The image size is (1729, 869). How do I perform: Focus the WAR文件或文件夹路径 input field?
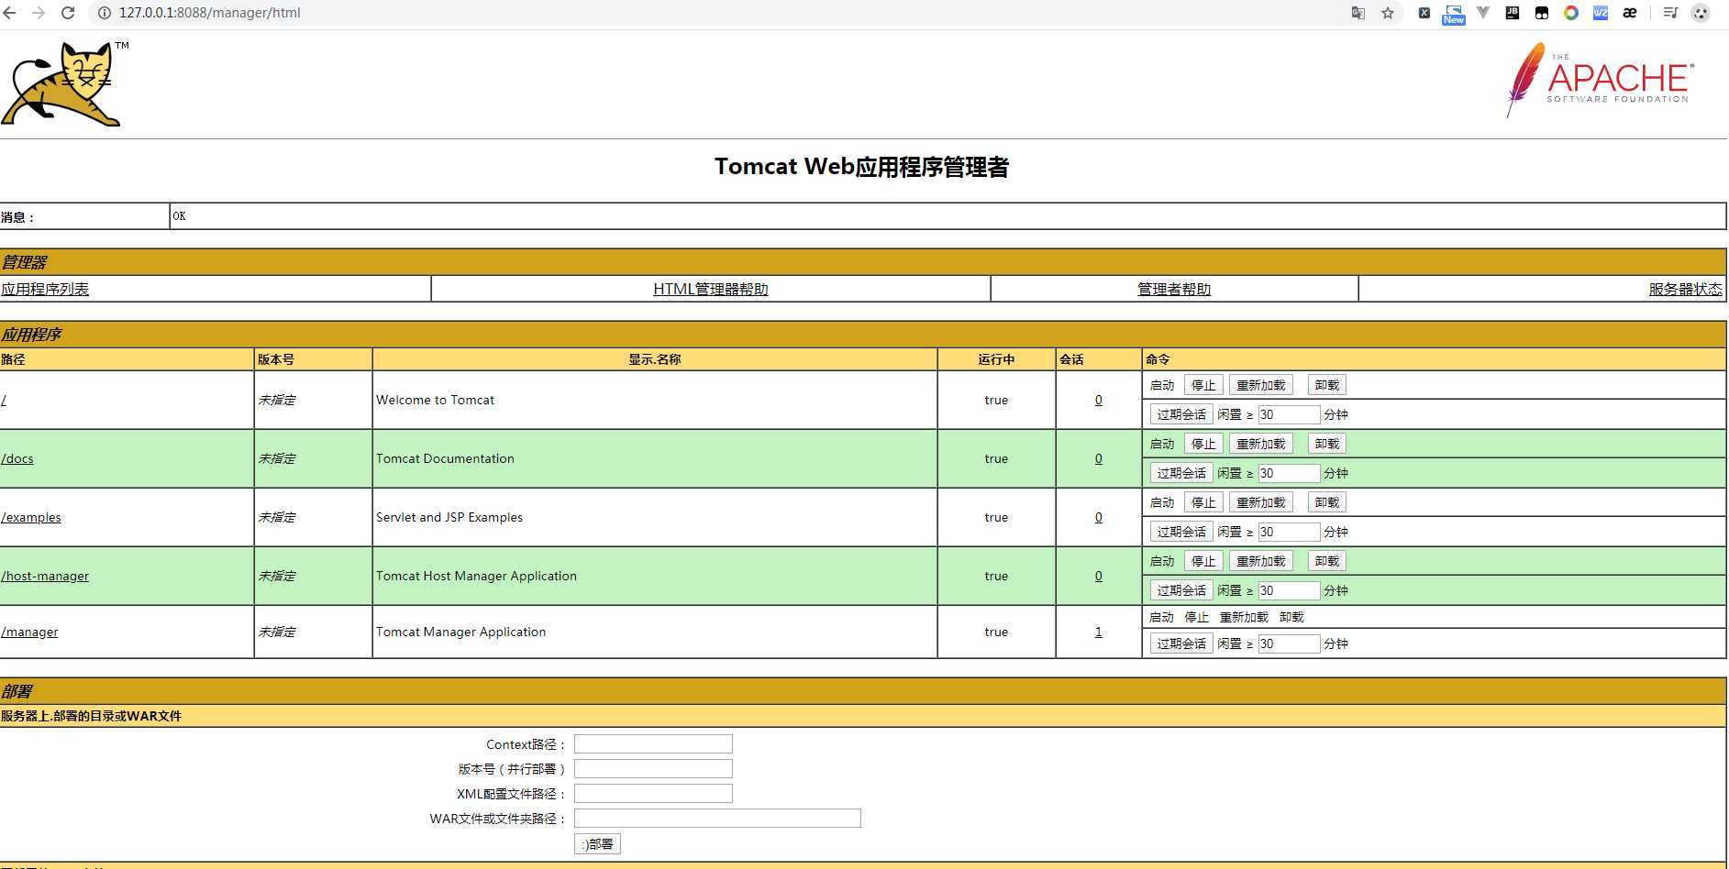[717, 818]
